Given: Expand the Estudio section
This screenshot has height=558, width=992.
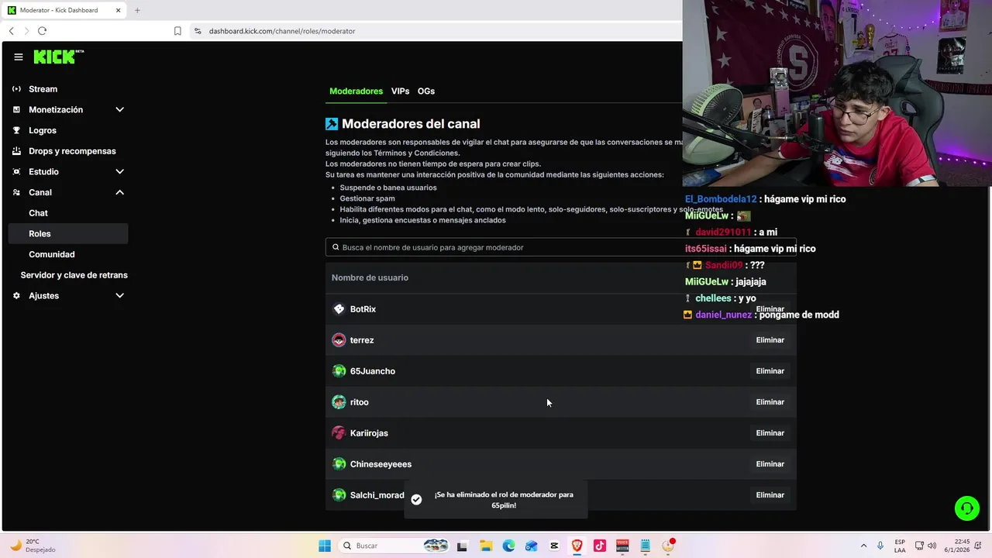Looking at the screenshot, I should point(119,171).
